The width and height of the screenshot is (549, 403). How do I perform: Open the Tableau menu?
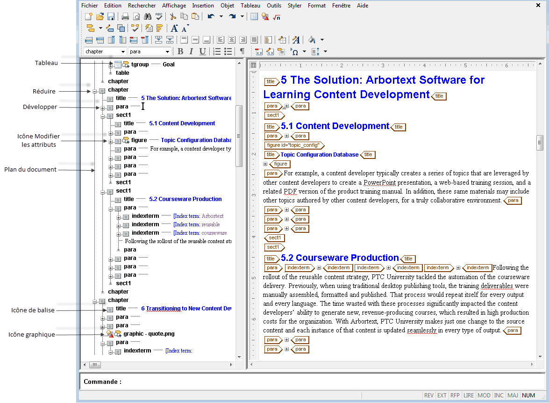pyautogui.click(x=250, y=6)
